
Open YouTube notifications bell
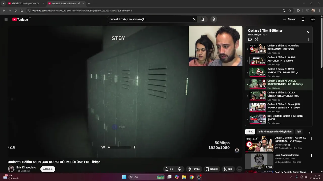point(303,19)
